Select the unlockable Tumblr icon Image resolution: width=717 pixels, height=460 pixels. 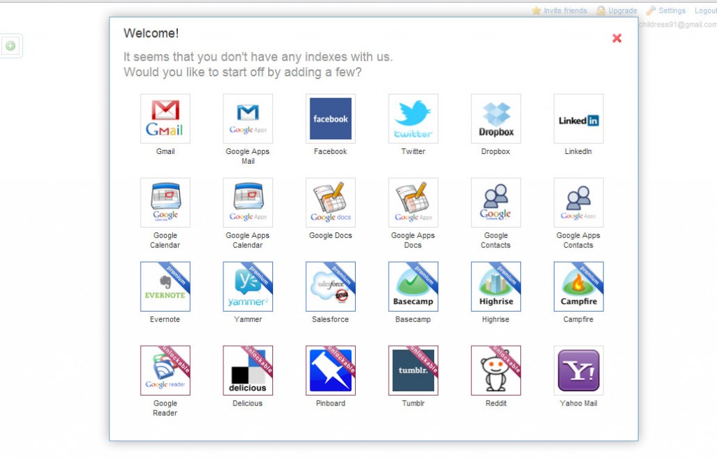(413, 370)
